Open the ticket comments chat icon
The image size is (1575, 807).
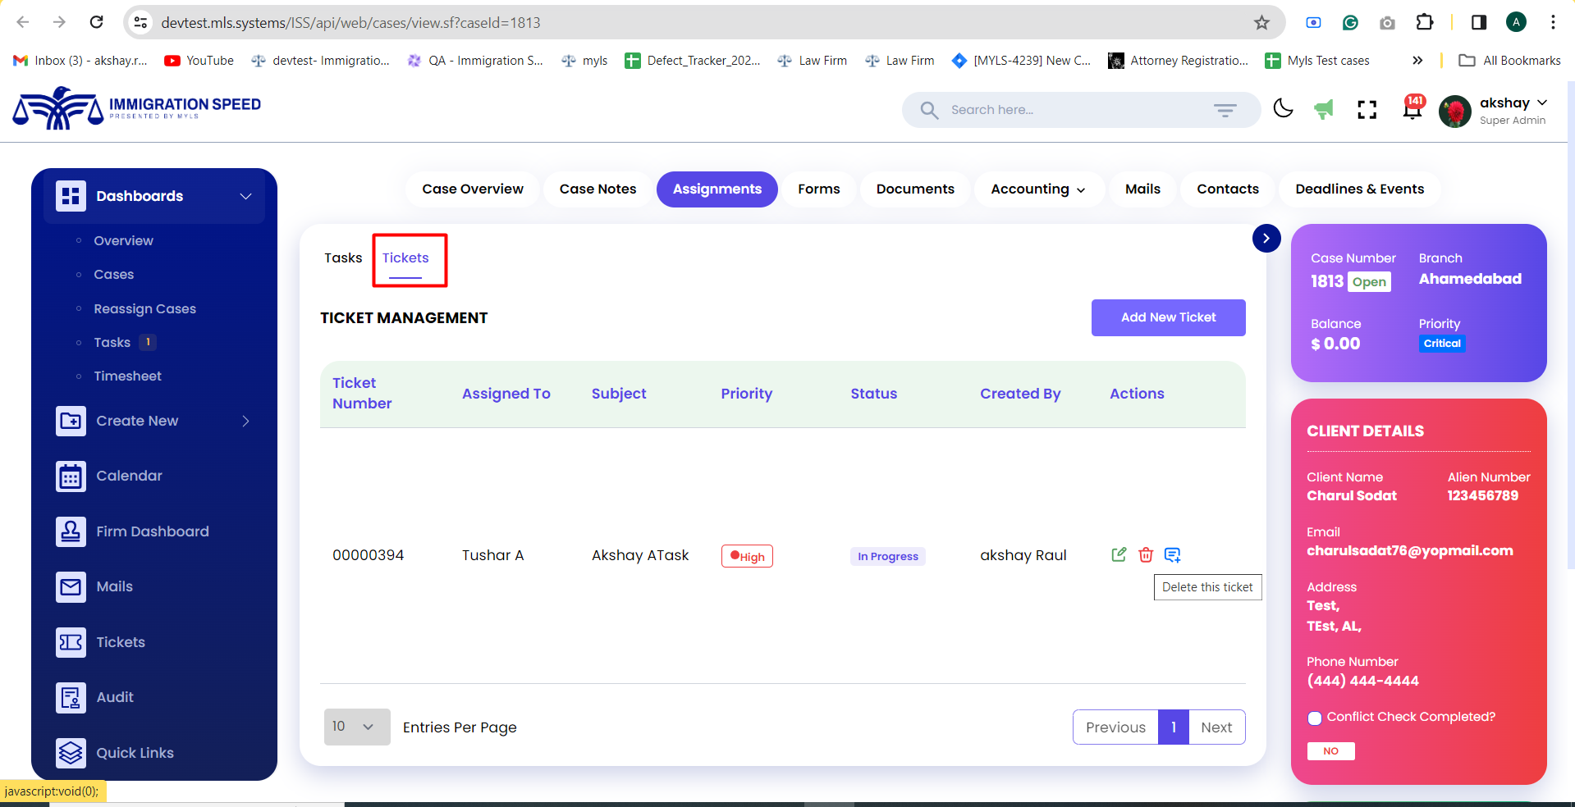1173,555
